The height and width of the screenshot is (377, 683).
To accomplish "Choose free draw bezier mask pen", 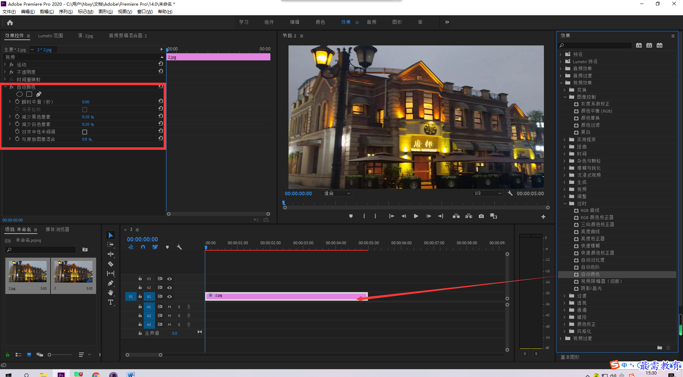I will [x=39, y=94].
